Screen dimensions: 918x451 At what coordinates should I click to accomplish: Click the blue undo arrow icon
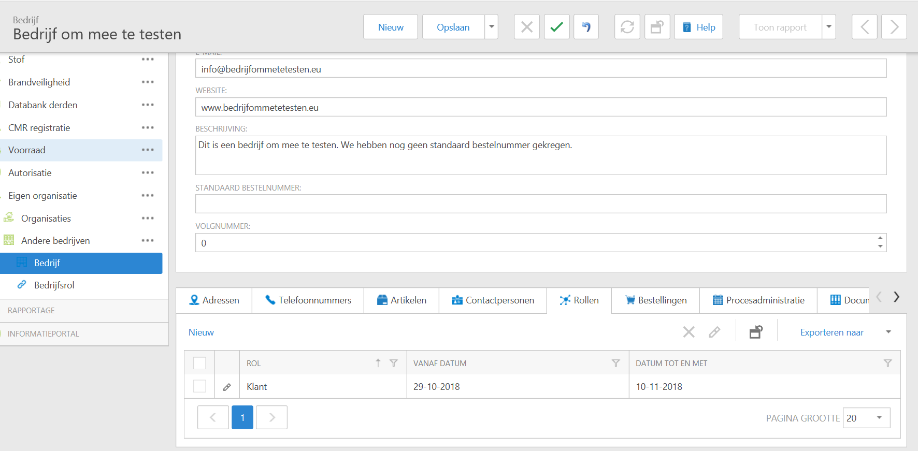586,27
